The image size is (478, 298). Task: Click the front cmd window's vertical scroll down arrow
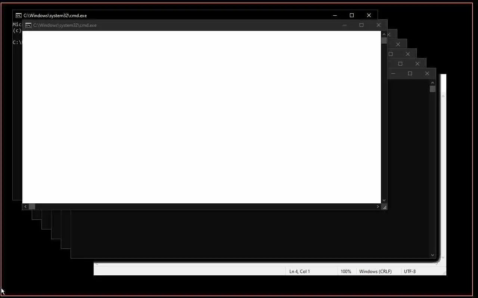point(384,200)
